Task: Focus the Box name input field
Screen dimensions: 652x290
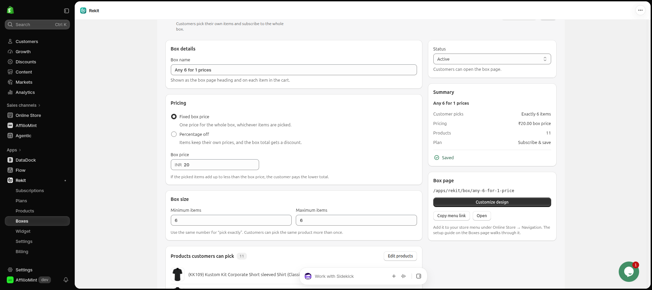Action: [x=294, y=70]
